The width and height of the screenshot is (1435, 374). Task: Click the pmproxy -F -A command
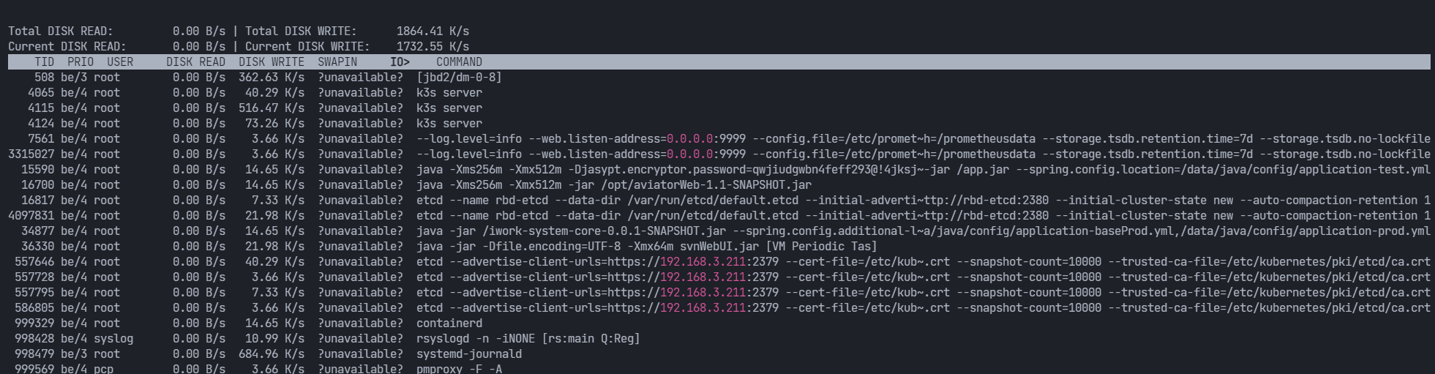(459, 368)
